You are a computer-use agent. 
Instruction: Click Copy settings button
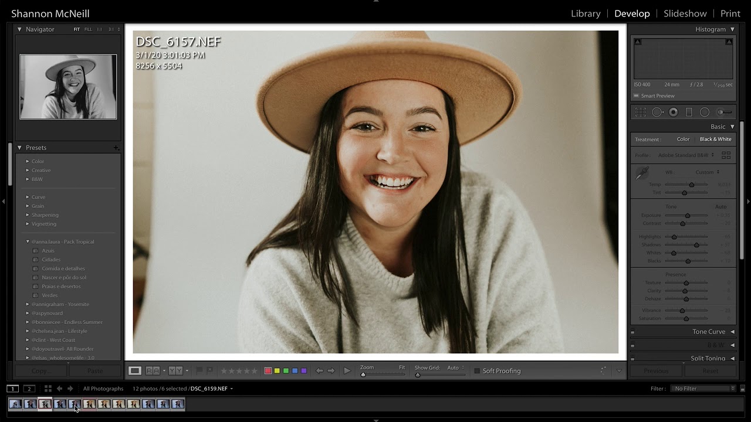pyautogui.click(x=40, y=371)
